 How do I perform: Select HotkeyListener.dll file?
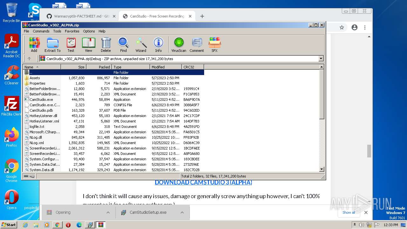(114, 116)
